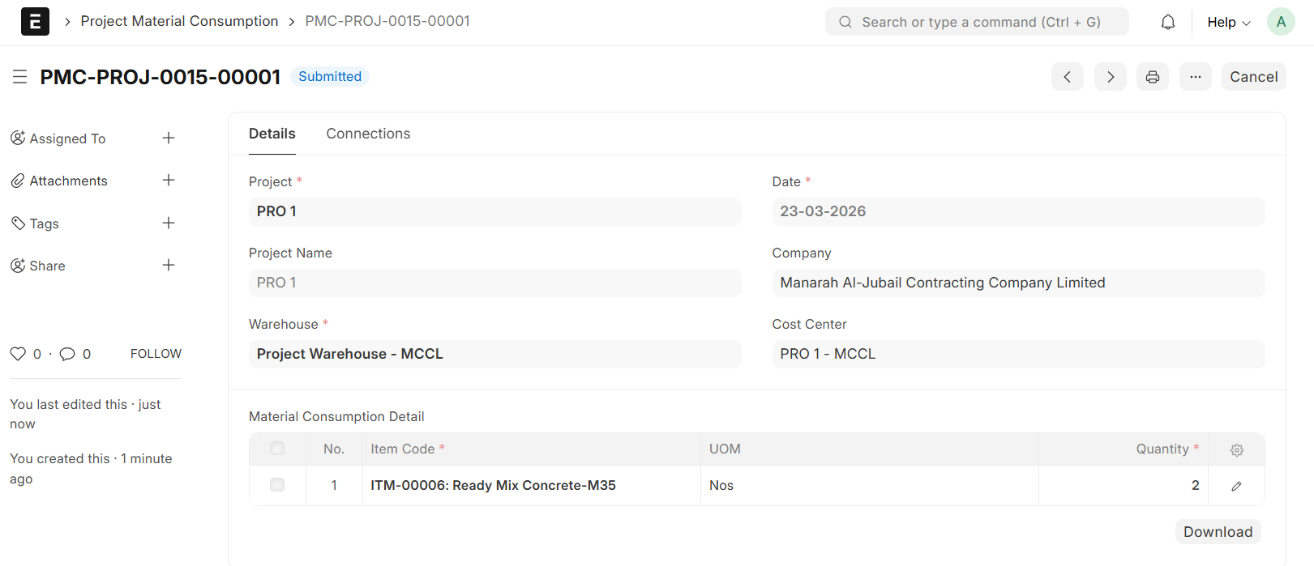Like this document with heart icon
The image size is (1314, 566).
18,354
